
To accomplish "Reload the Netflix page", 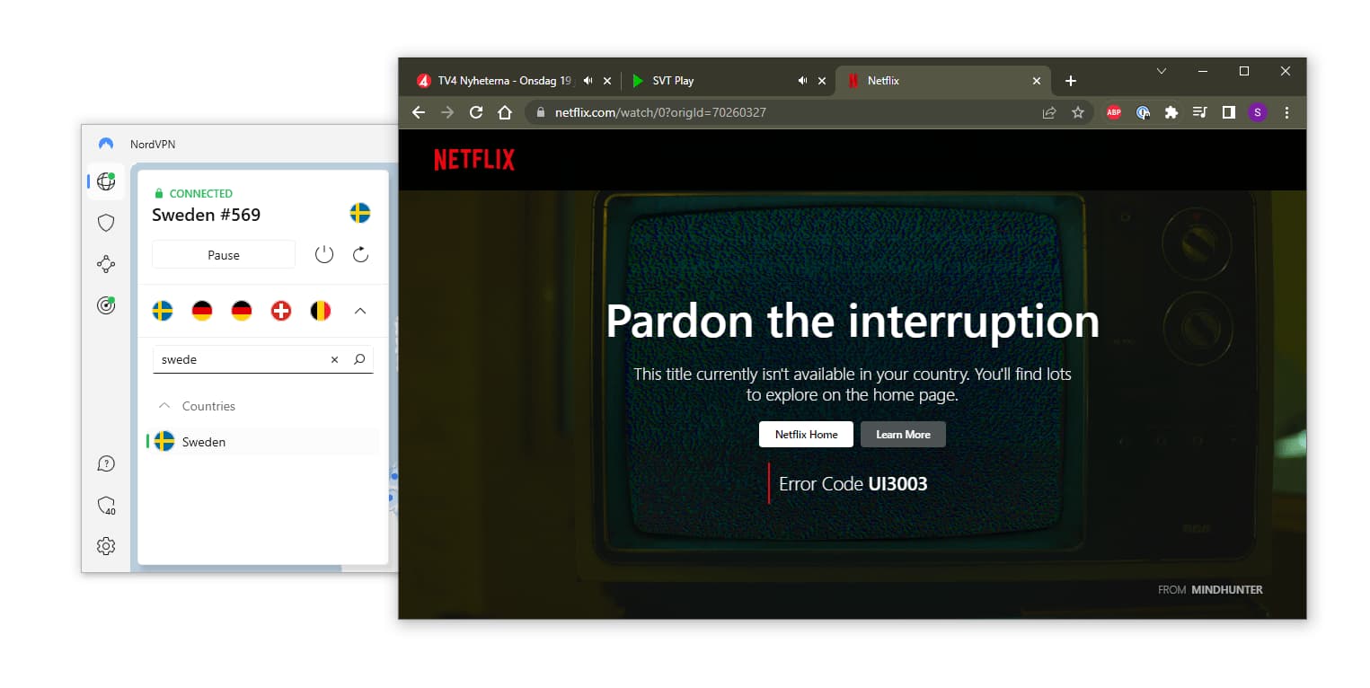I will 476,112.
